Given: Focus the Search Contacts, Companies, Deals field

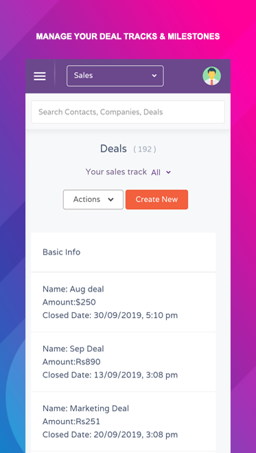Looking at the screenshot, I should [x=128, y=112].
